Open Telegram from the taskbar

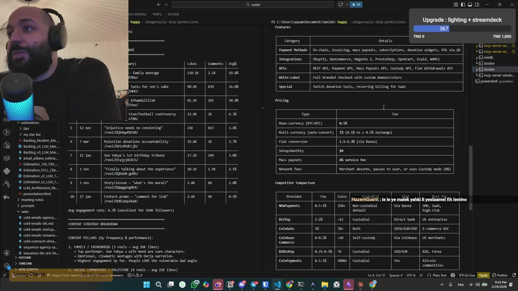pos(254,285)
